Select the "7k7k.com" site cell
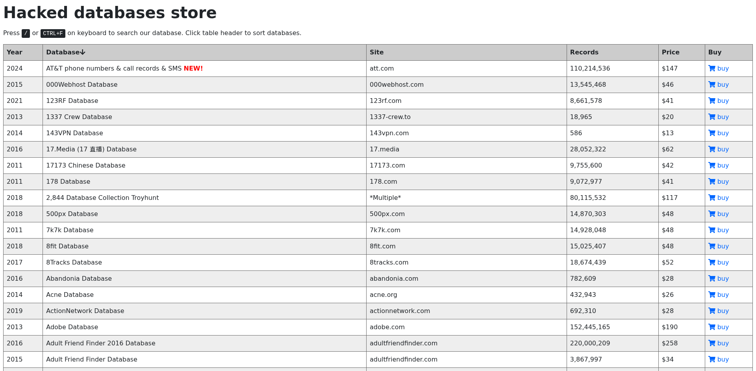The height and width of the screenshot is (371, 756). click(x=466, y=230)
